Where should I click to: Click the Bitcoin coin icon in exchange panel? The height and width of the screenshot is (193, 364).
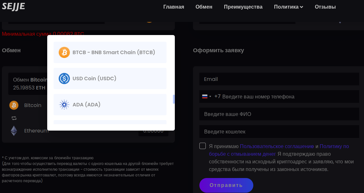tap(13, 105)
